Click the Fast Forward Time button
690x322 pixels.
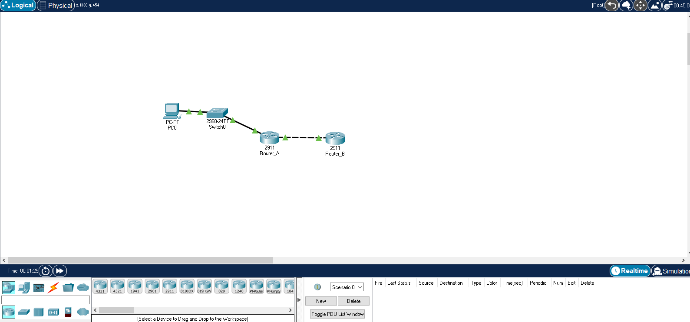click(60, 271)
